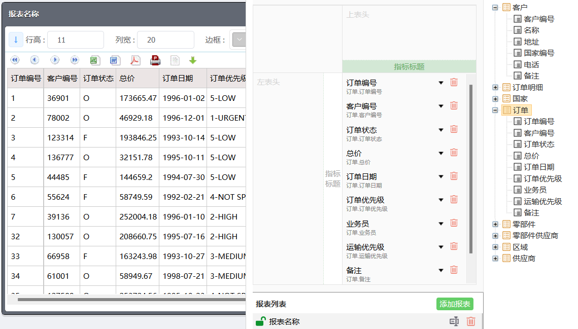The width and height of the screenshot is (578, 329).
Task: Click table cell 1996-12-01
Action: point(183,118)
